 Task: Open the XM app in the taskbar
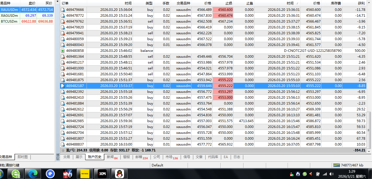[102, 174]
